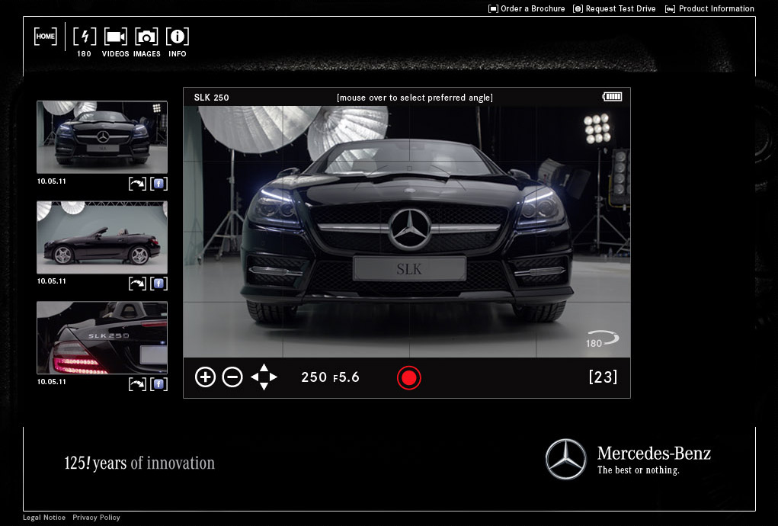Open Product Information link
This screenshot has width=778, height=526.
(709, 8)
